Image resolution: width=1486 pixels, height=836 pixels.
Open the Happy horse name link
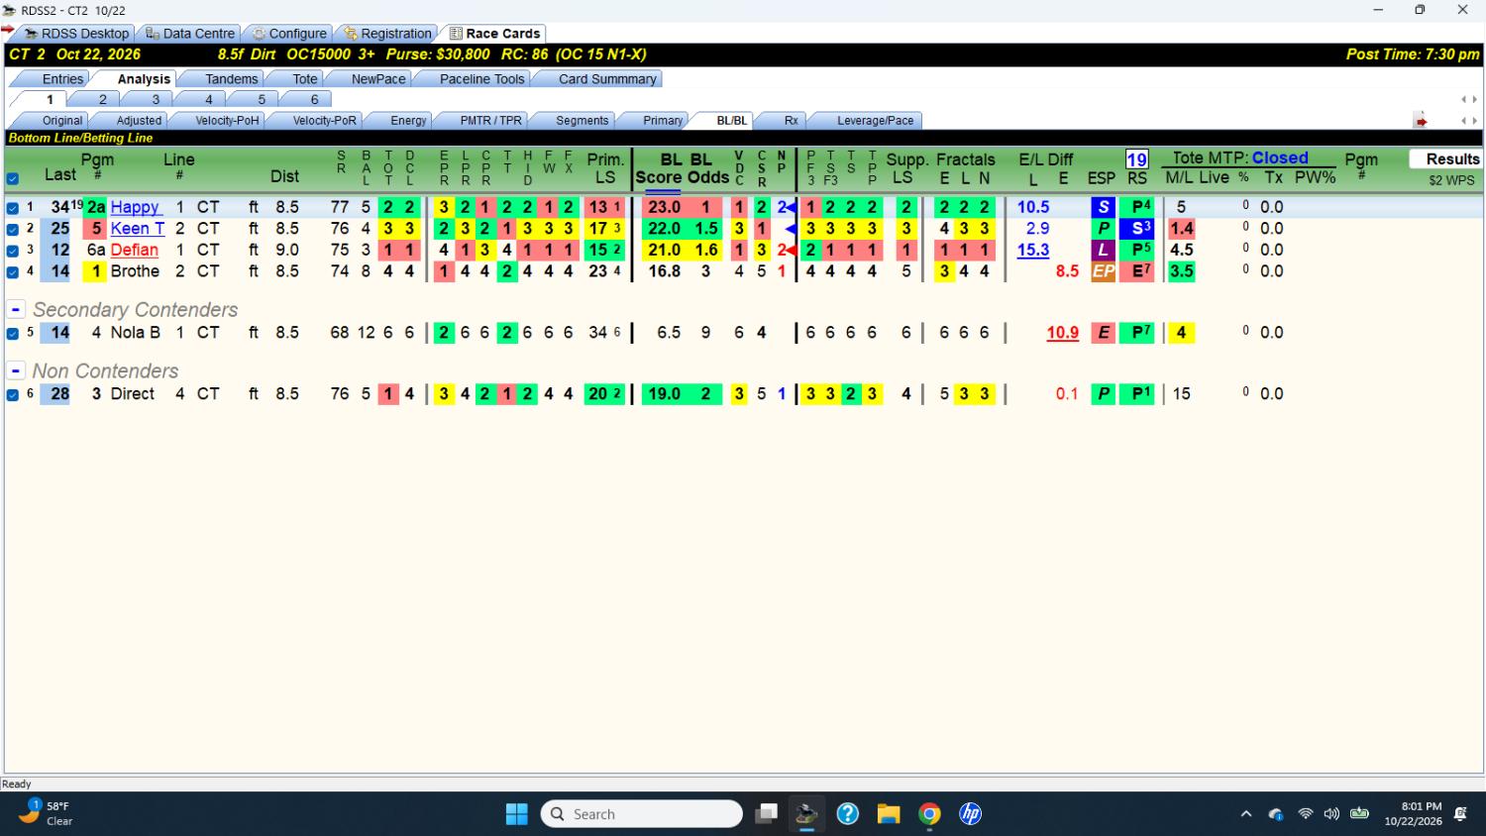coord(135,207)
